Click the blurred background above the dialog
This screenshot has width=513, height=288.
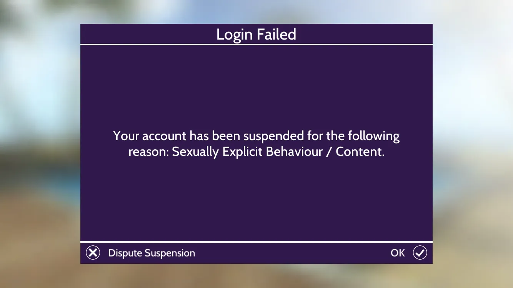click(256, 12)
